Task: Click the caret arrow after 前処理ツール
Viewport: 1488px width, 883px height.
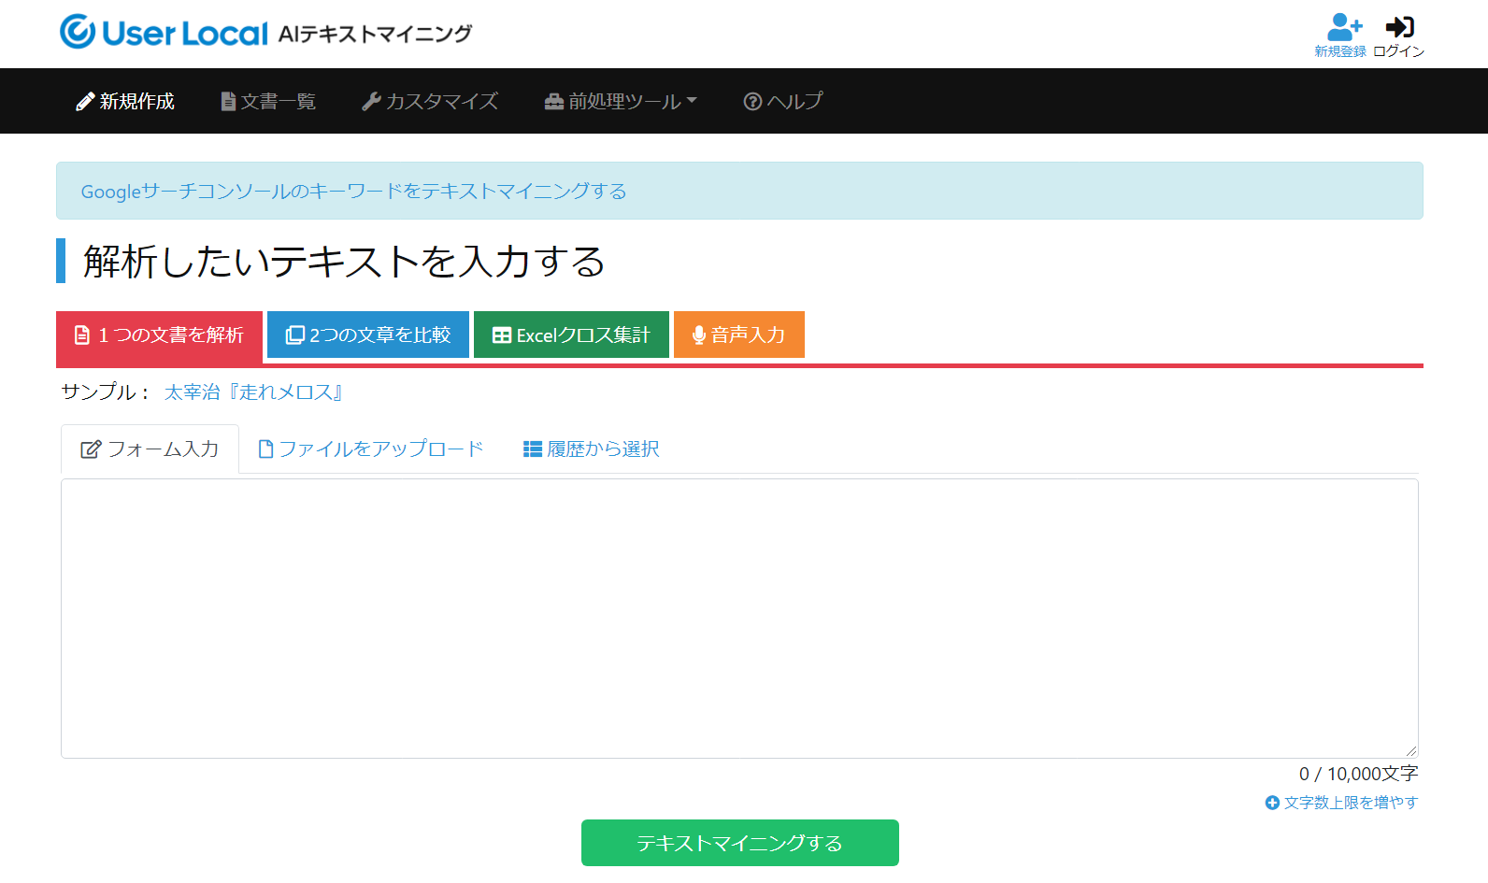Action: (692, 101)
